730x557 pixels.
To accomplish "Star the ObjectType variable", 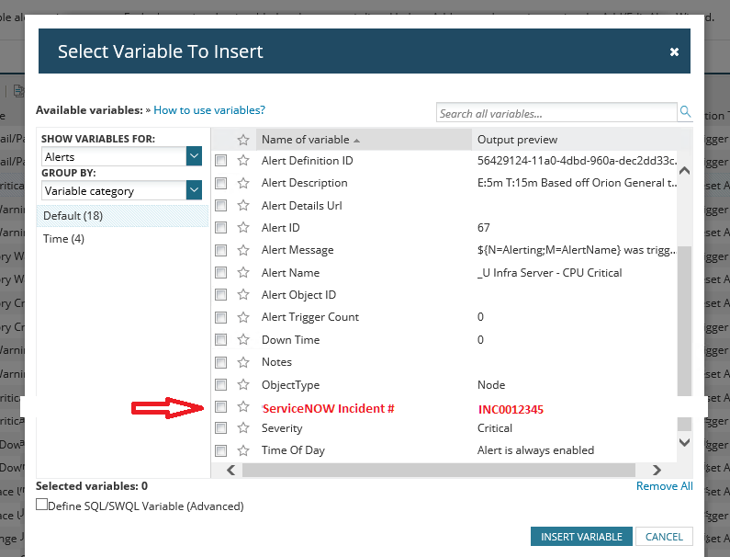I will coord(243,384).
